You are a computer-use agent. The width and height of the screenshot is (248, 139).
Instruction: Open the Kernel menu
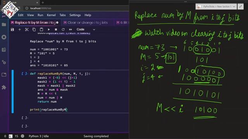click(x=51, y=15)
